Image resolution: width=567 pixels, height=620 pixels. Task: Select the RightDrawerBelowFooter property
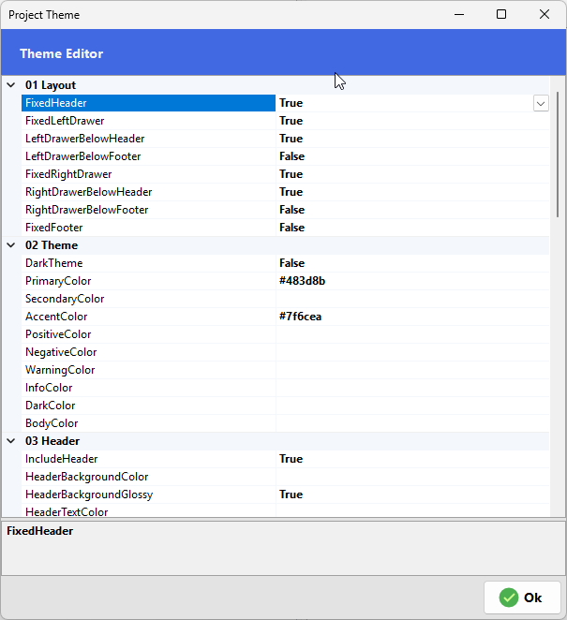point(148,210)
